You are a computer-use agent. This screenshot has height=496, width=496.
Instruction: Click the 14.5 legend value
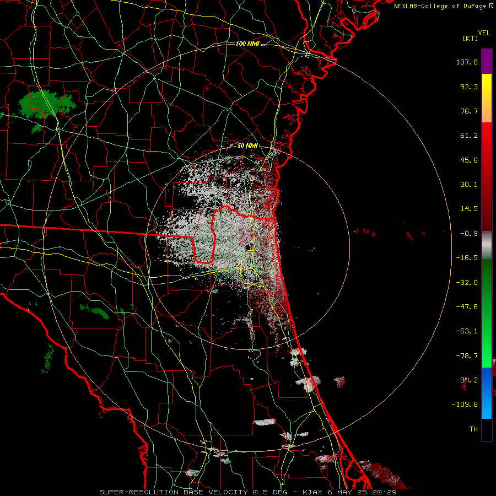[x=469, y=209]
